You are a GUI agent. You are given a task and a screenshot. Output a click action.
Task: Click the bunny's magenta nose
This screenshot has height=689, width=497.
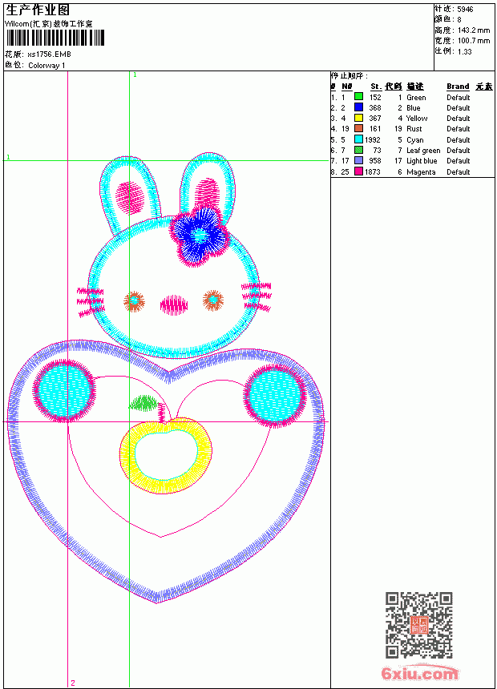(174, 305)
